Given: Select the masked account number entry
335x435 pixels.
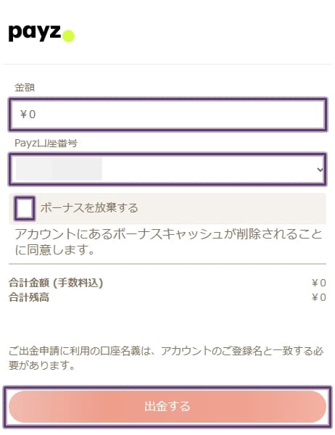Looking at the screenshot, I should click(x=59, y=169).
